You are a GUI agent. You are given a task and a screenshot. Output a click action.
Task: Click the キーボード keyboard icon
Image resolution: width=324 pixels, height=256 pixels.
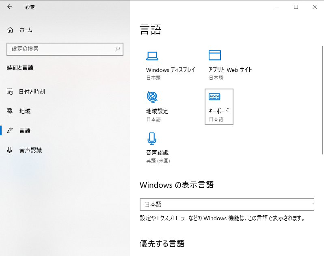(x=214, y=97)
